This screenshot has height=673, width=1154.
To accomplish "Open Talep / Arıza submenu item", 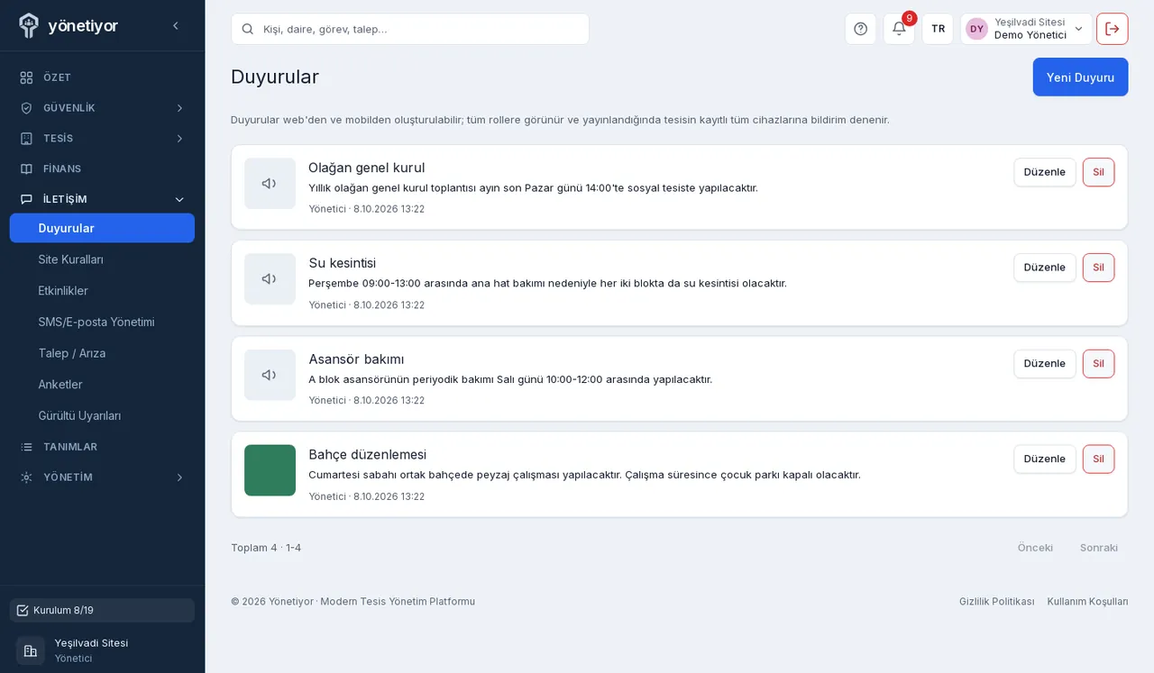I will tap(102, 353).
